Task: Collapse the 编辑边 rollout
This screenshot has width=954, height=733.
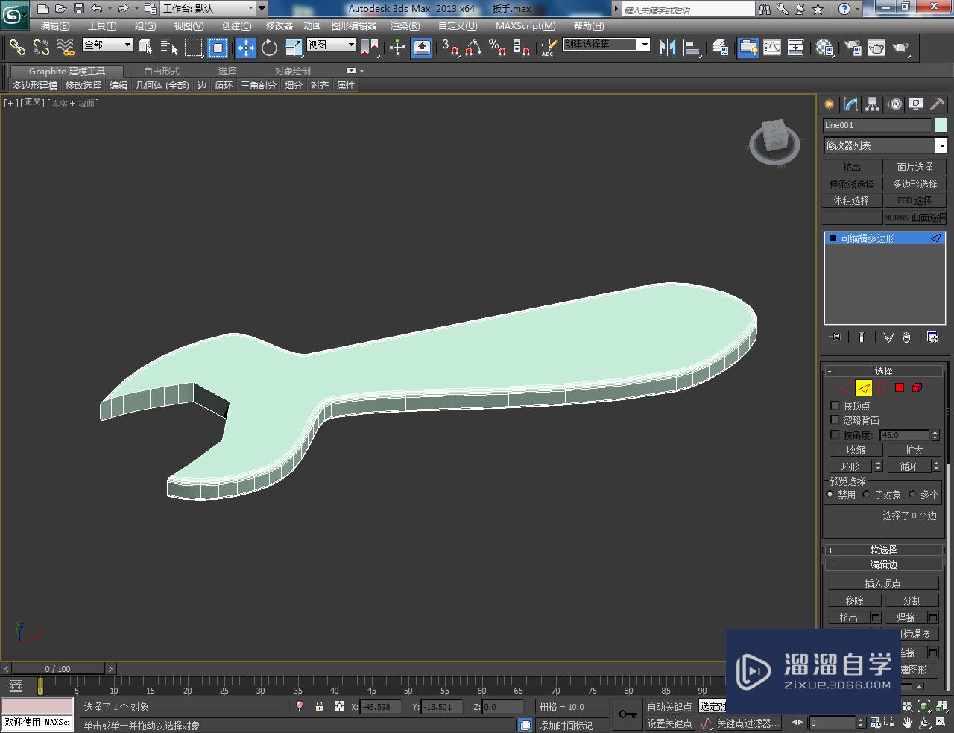Action: click(x=883, y=565)
